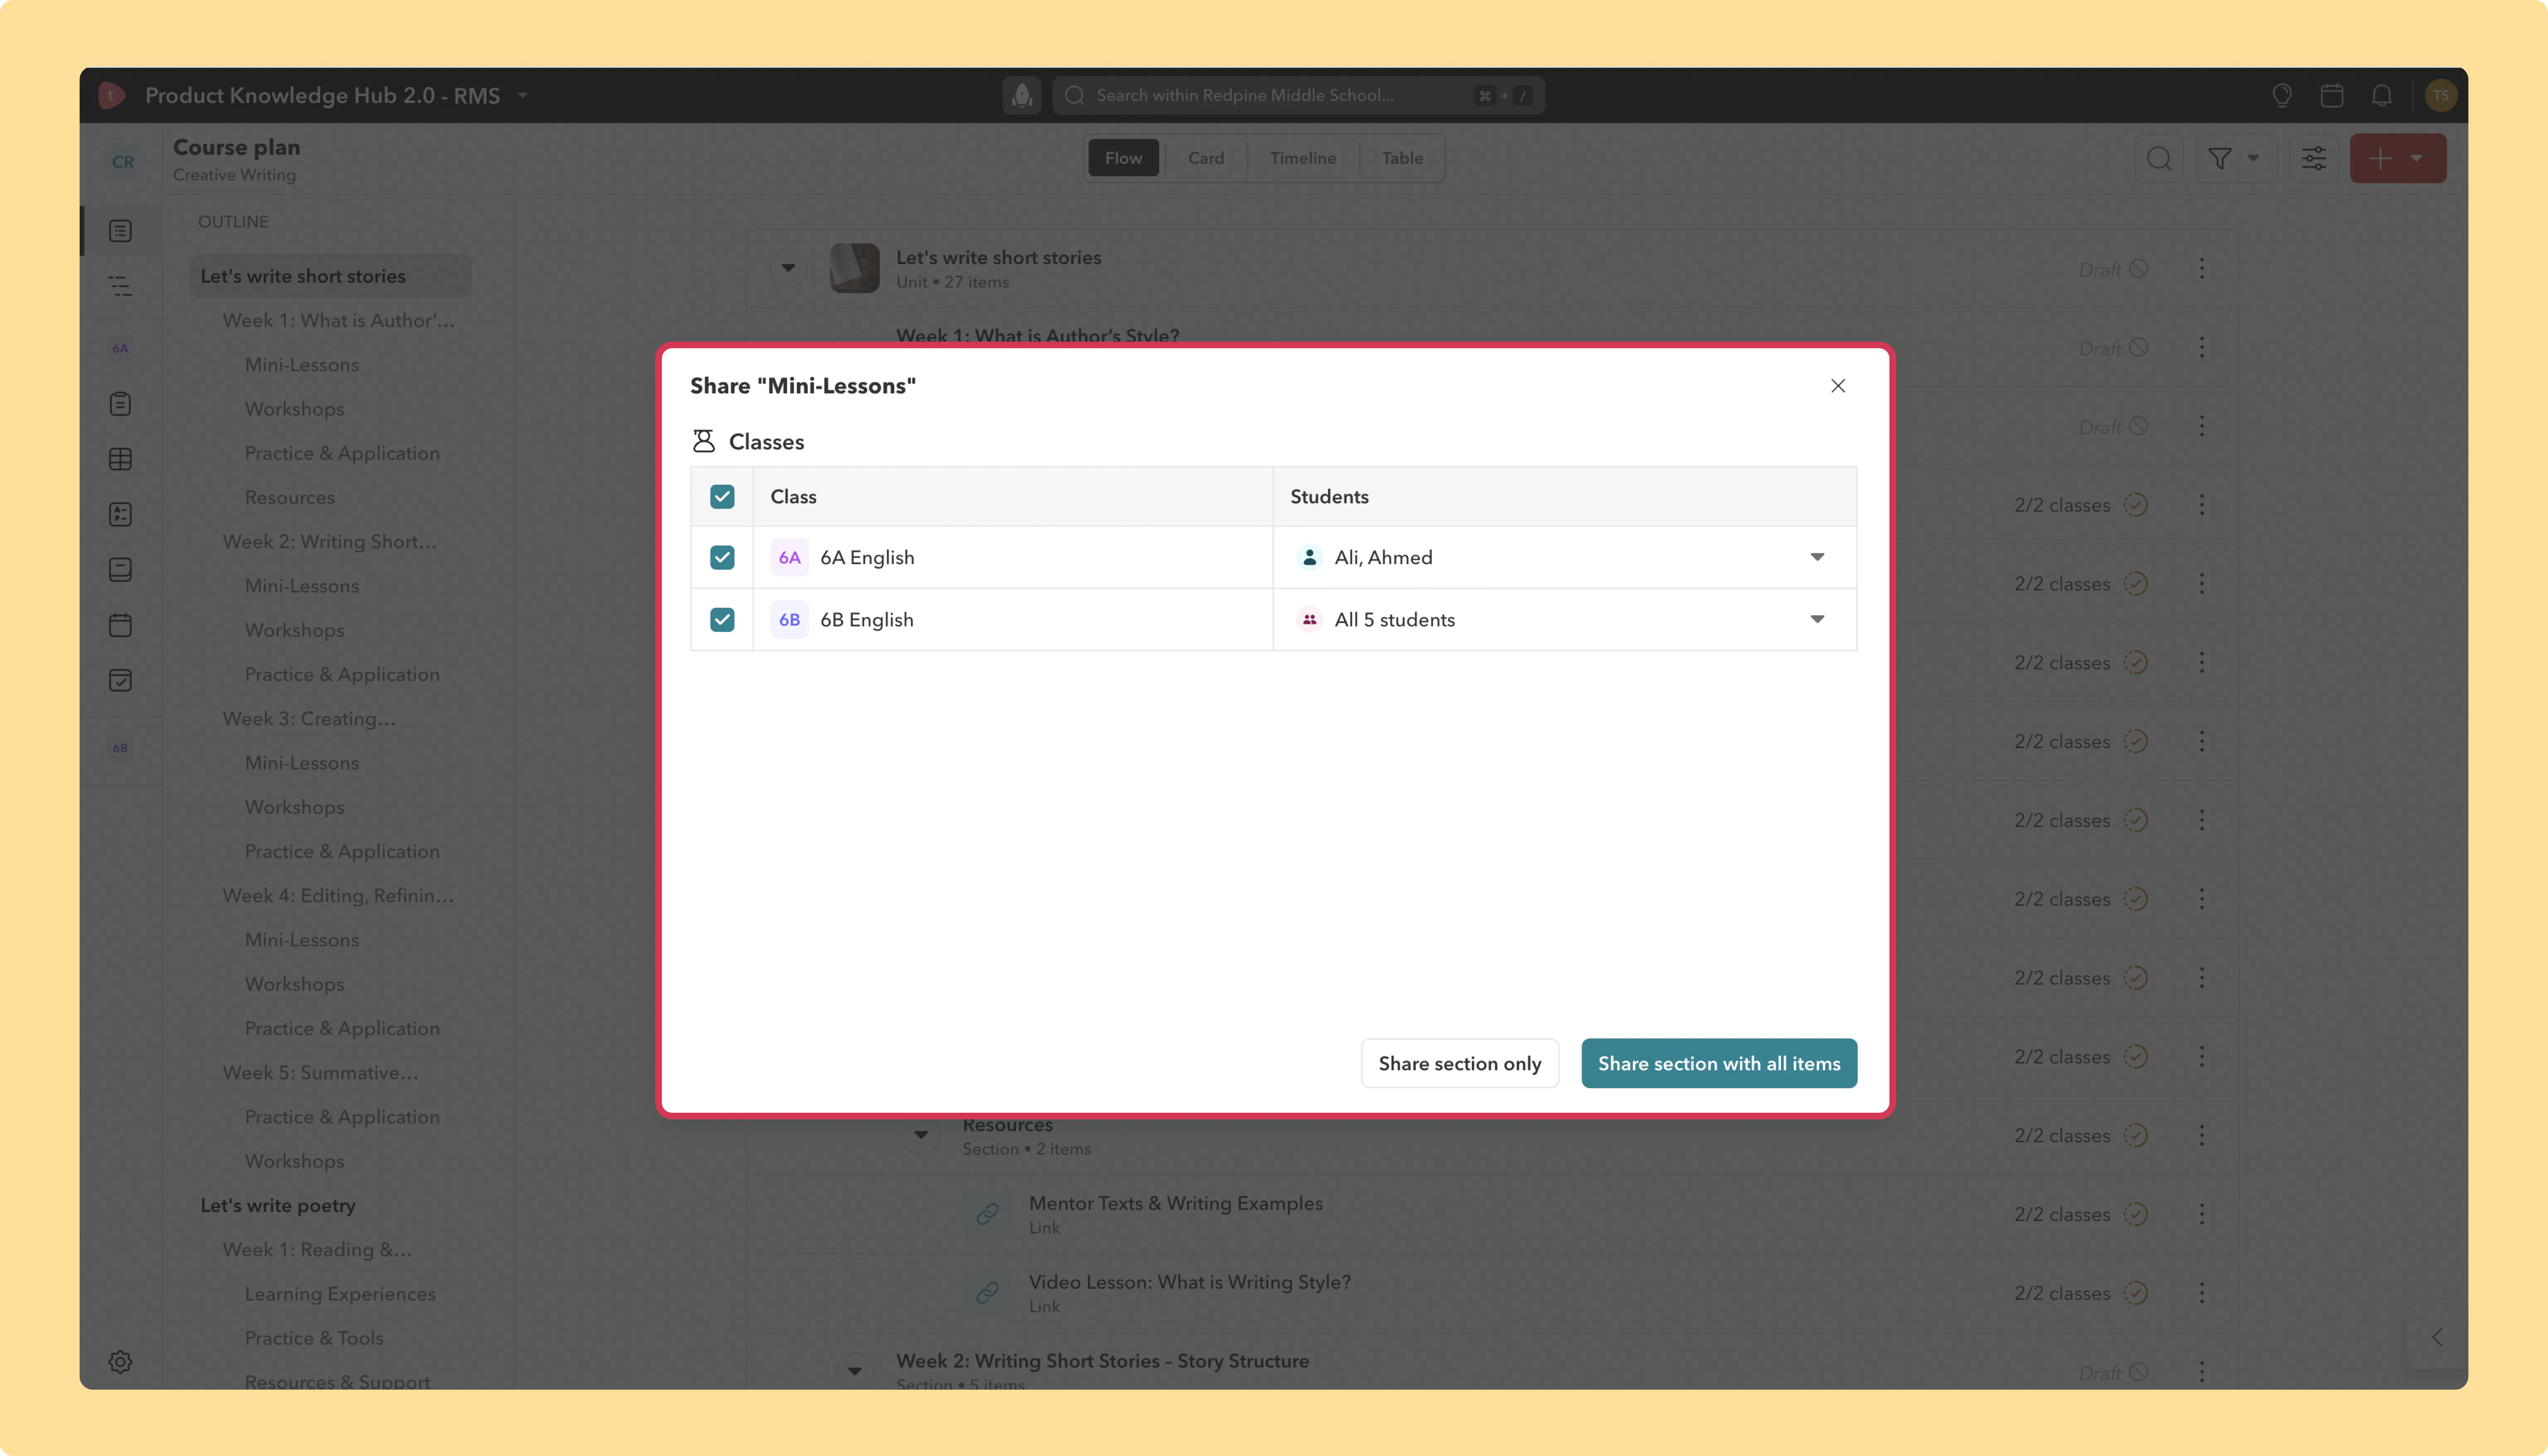Select Let's write short stories in the outline
Viewport: 2548px width, 1456px height.
coord(330,276)
